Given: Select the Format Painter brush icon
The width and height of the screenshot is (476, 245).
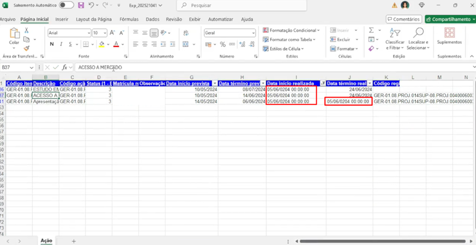Looking at the screenshot, I should tap(26, 48).
